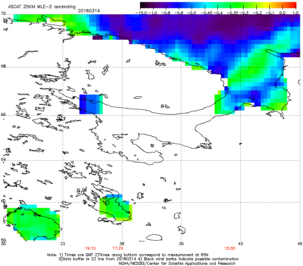The width and height of the screenshot is (303, 266).
Task: Click the longitude label 33
Action: 63,244
